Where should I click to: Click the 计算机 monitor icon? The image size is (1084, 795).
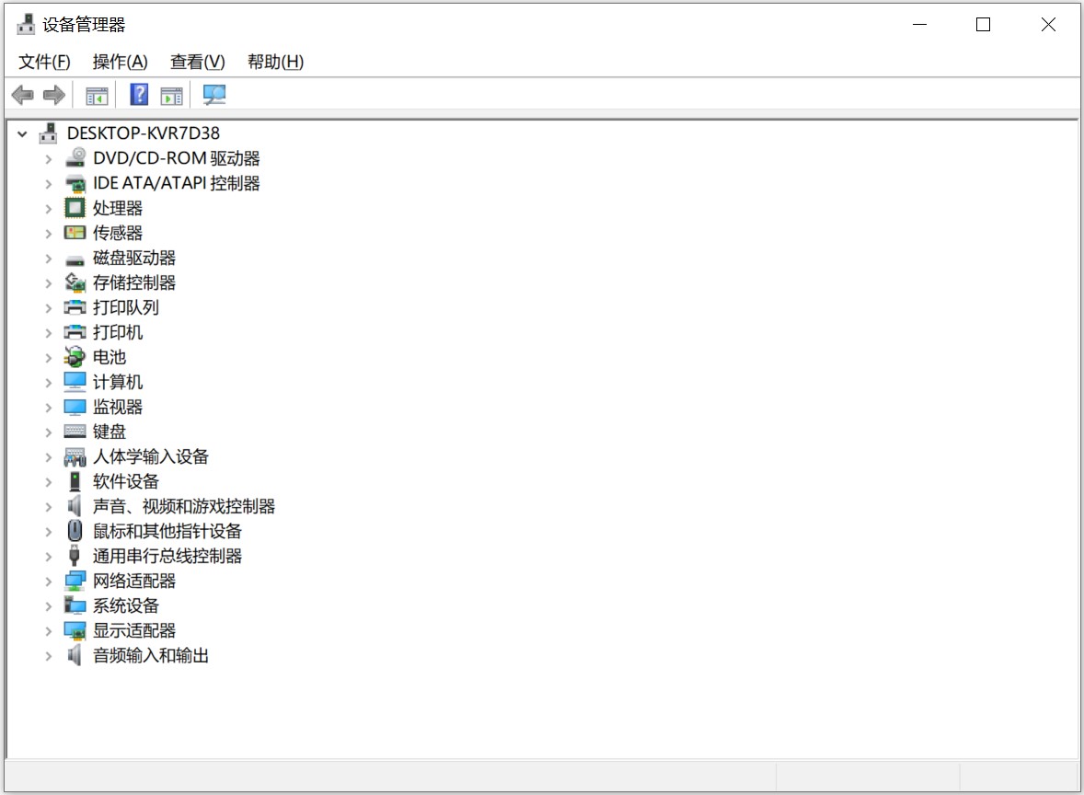point(75,382)
